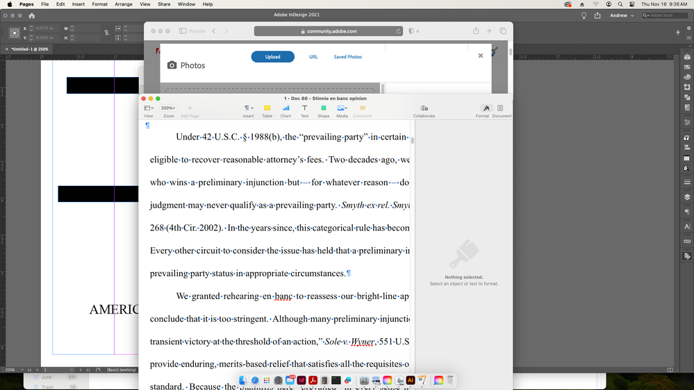Click Safari's Share icon
694x390 pixels.
point(476,31)
